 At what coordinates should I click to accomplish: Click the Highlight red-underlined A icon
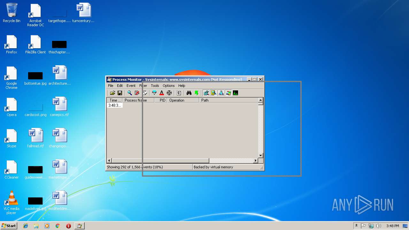click(162, 93)
